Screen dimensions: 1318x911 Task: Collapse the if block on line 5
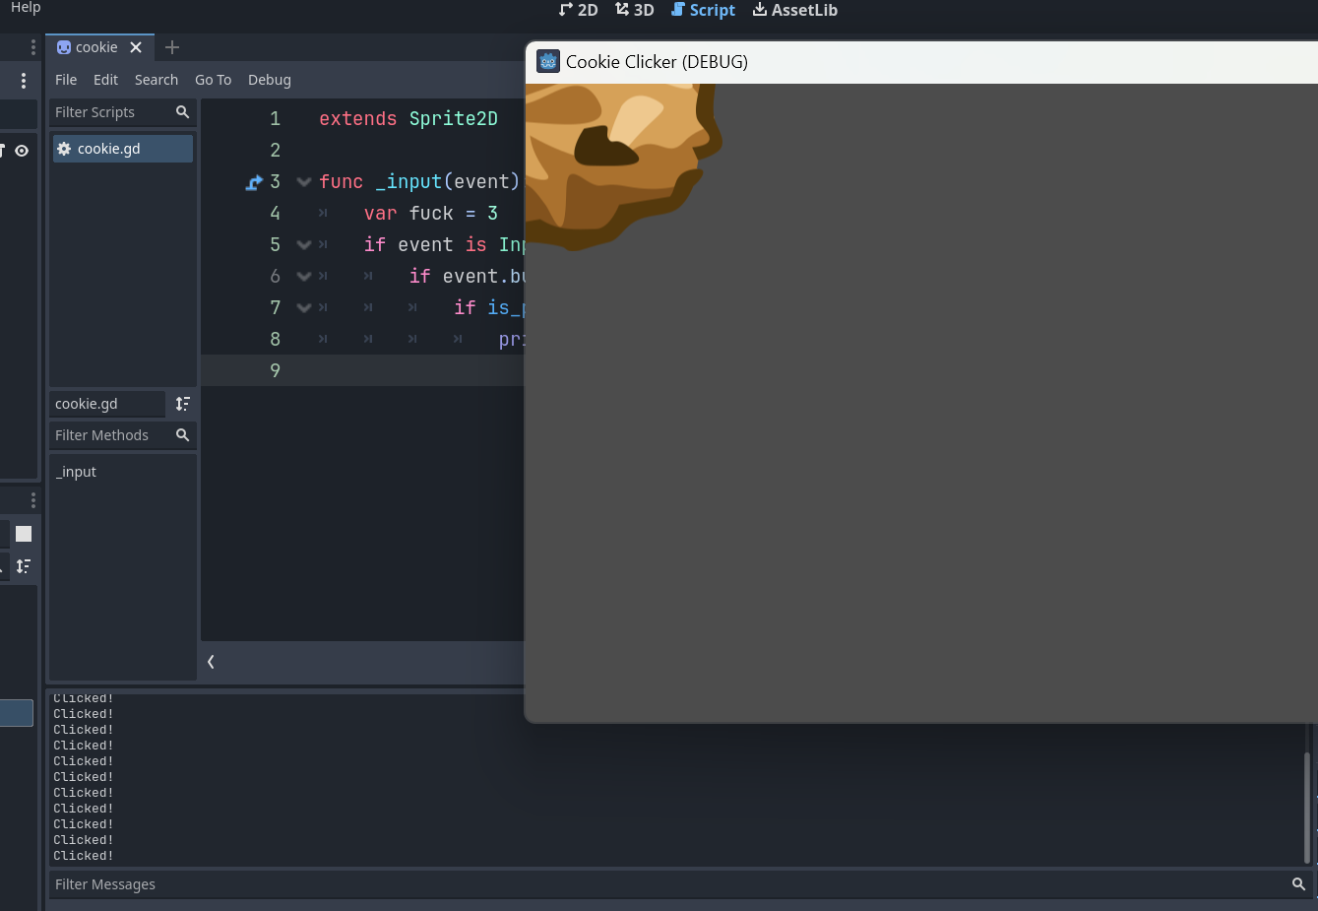point(304,245)
